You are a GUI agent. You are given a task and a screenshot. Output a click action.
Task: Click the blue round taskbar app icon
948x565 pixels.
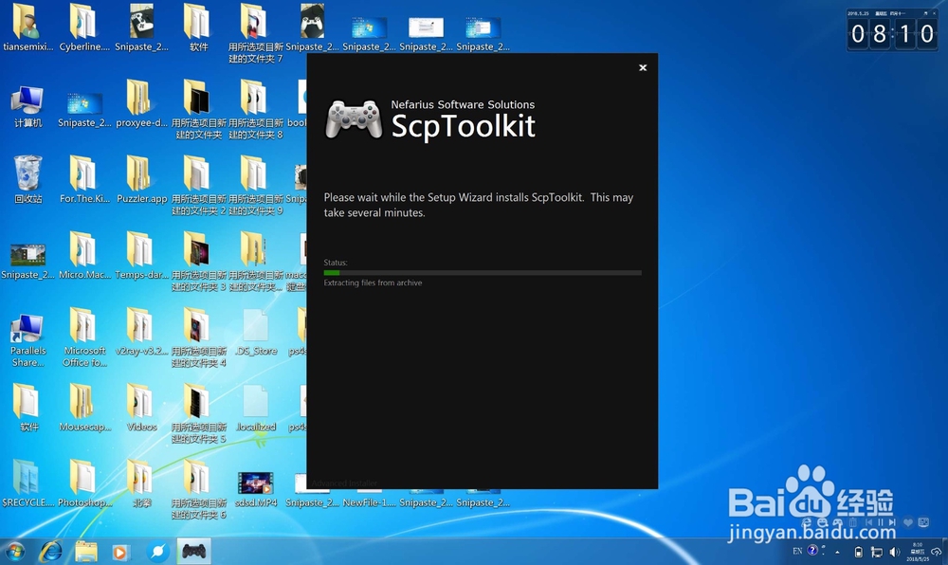(157, 551)
